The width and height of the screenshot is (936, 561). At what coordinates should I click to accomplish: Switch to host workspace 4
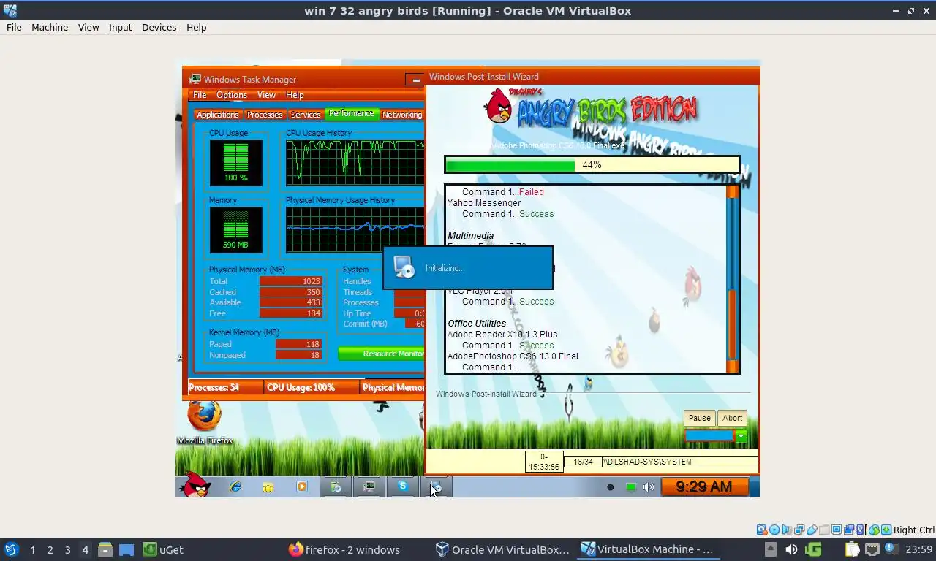pos(85,549)
